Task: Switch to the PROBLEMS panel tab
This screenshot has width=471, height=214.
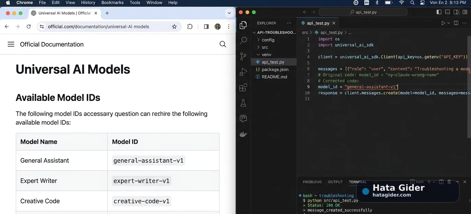Action: [312, 182]
